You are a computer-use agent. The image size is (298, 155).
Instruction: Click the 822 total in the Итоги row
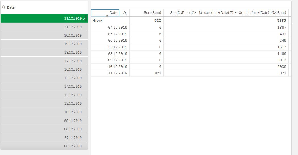(x=158, y=20)
